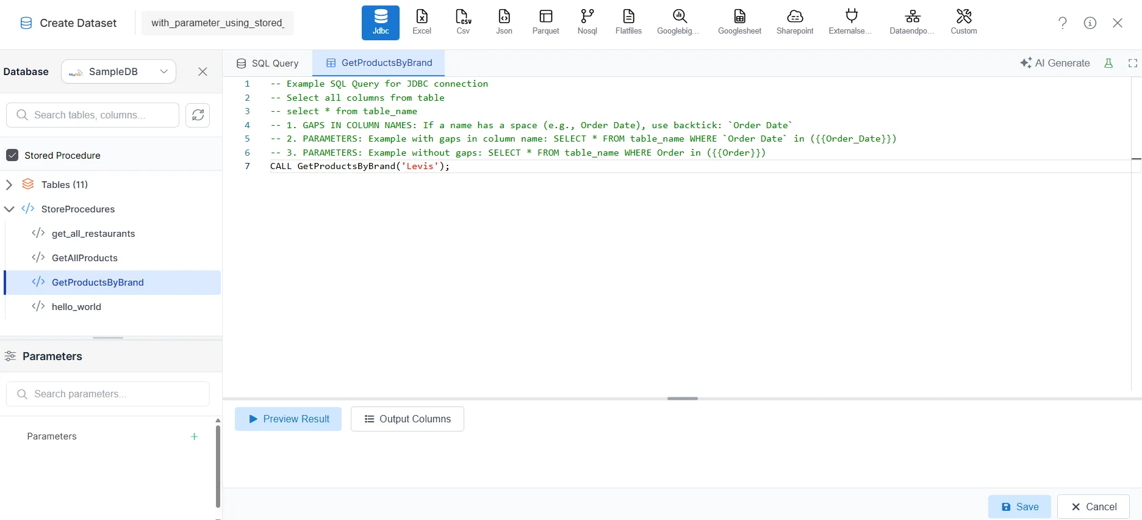Edit the dataset name field
Viewport: 1142px width, 520px height.
point(217,23)
